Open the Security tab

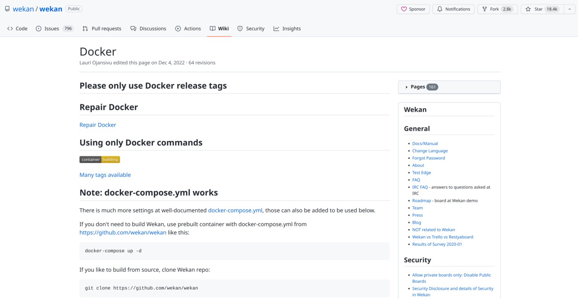pos(251,28)
